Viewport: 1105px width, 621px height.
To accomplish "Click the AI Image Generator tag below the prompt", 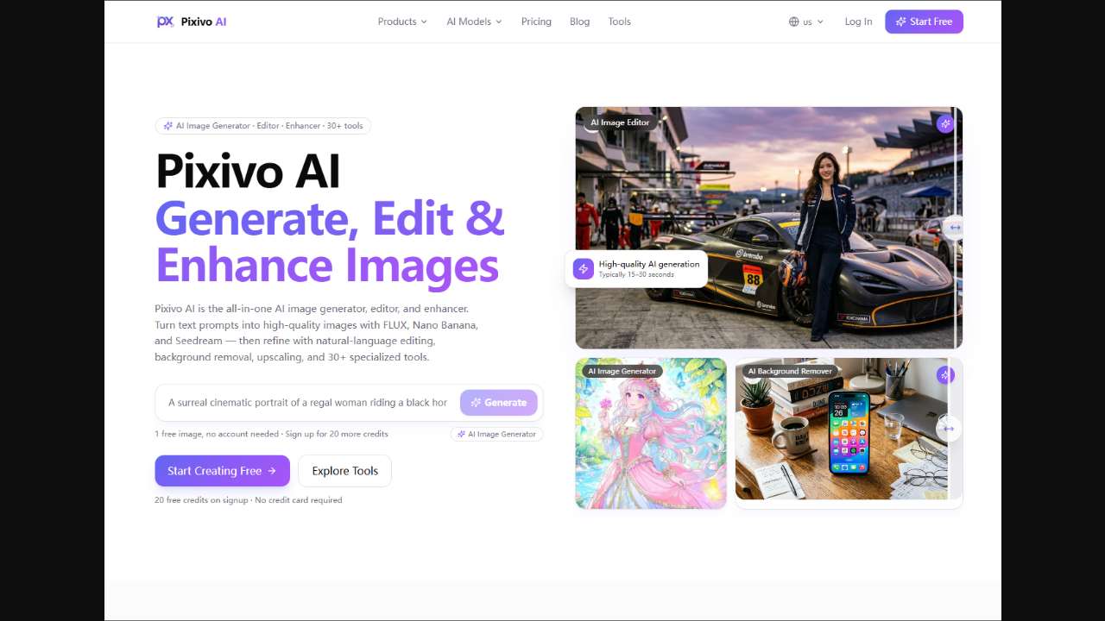I will (496, 434).
